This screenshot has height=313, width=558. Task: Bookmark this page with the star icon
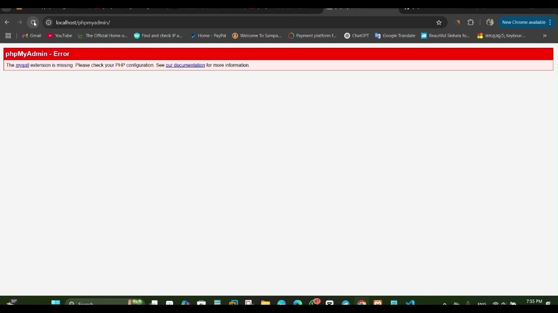pyautogui.click(x=439, y=22)
